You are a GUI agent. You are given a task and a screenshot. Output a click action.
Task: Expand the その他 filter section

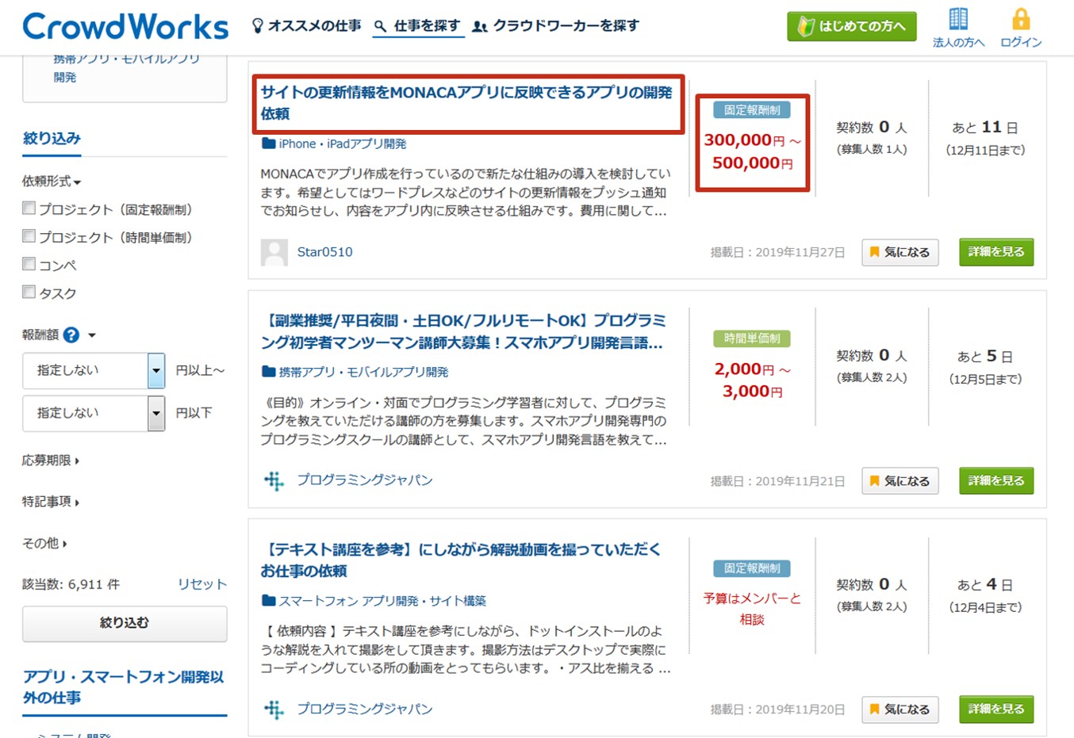click(x=44, y=544)
